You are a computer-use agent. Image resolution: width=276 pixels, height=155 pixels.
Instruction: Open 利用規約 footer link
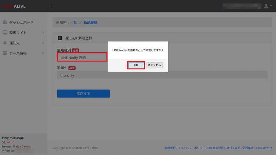tap(170, 148)
